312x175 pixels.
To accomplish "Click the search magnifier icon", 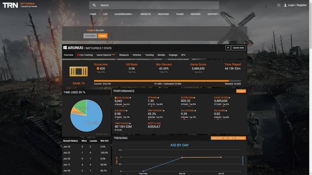I will pos(94,5).
